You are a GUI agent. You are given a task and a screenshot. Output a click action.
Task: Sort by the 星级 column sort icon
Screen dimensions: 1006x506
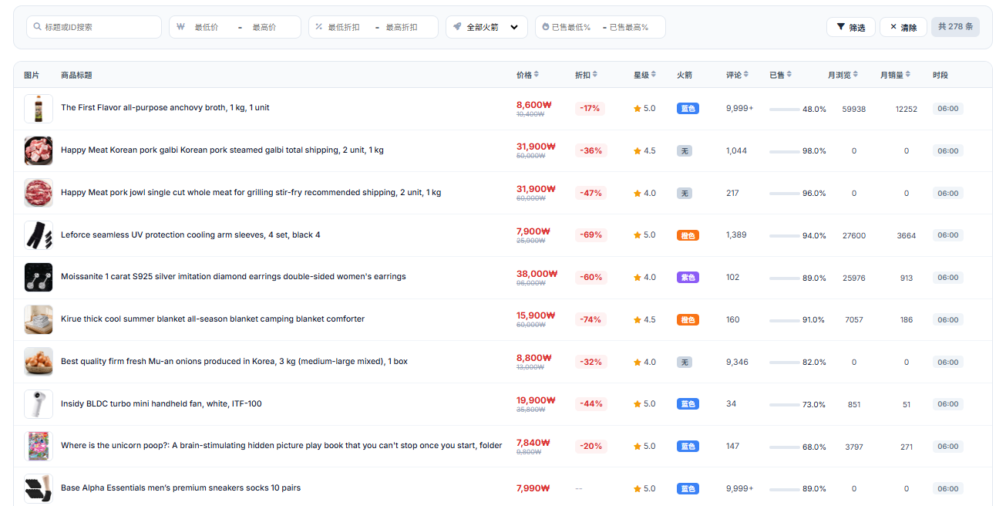click(654, 75)
